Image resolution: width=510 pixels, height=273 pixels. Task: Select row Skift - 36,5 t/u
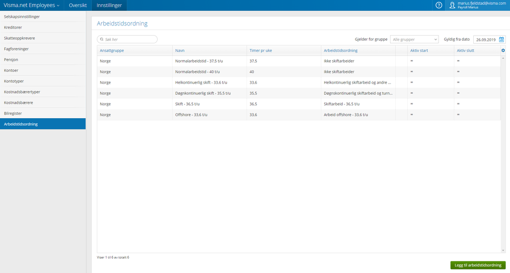point(299,104)
